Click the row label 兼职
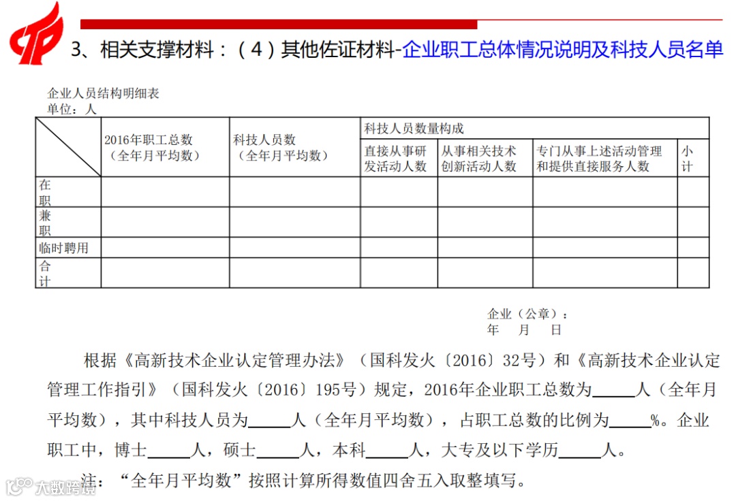736x501 pixels. [x=44, y=223]
